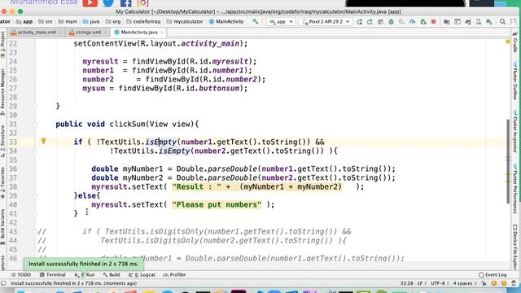Open the Structure side panel

coord(3,138)
